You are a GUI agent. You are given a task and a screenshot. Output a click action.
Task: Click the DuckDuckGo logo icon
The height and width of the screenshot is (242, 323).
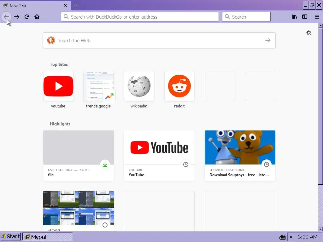pos(51,40)
